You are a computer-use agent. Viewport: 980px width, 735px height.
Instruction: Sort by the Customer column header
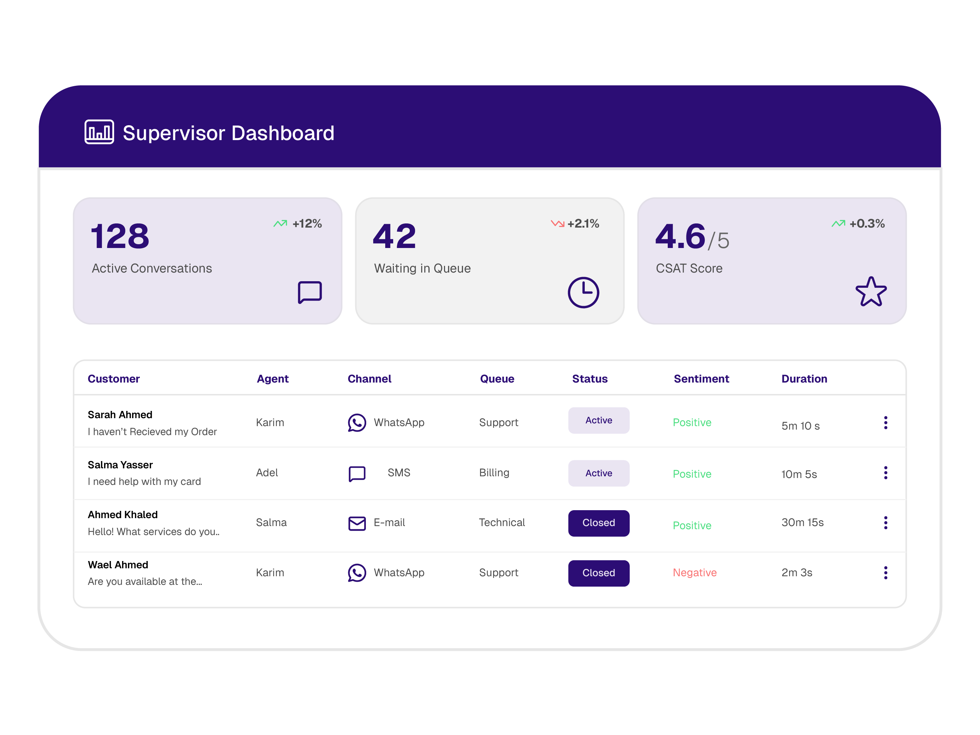[114, 379]
